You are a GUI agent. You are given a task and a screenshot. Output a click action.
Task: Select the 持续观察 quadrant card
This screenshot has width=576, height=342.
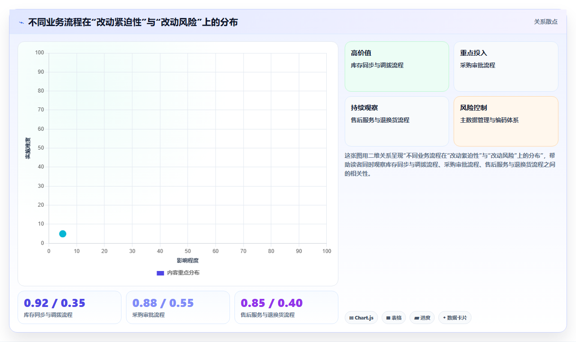pyautogui.click(x=397, y=121)
